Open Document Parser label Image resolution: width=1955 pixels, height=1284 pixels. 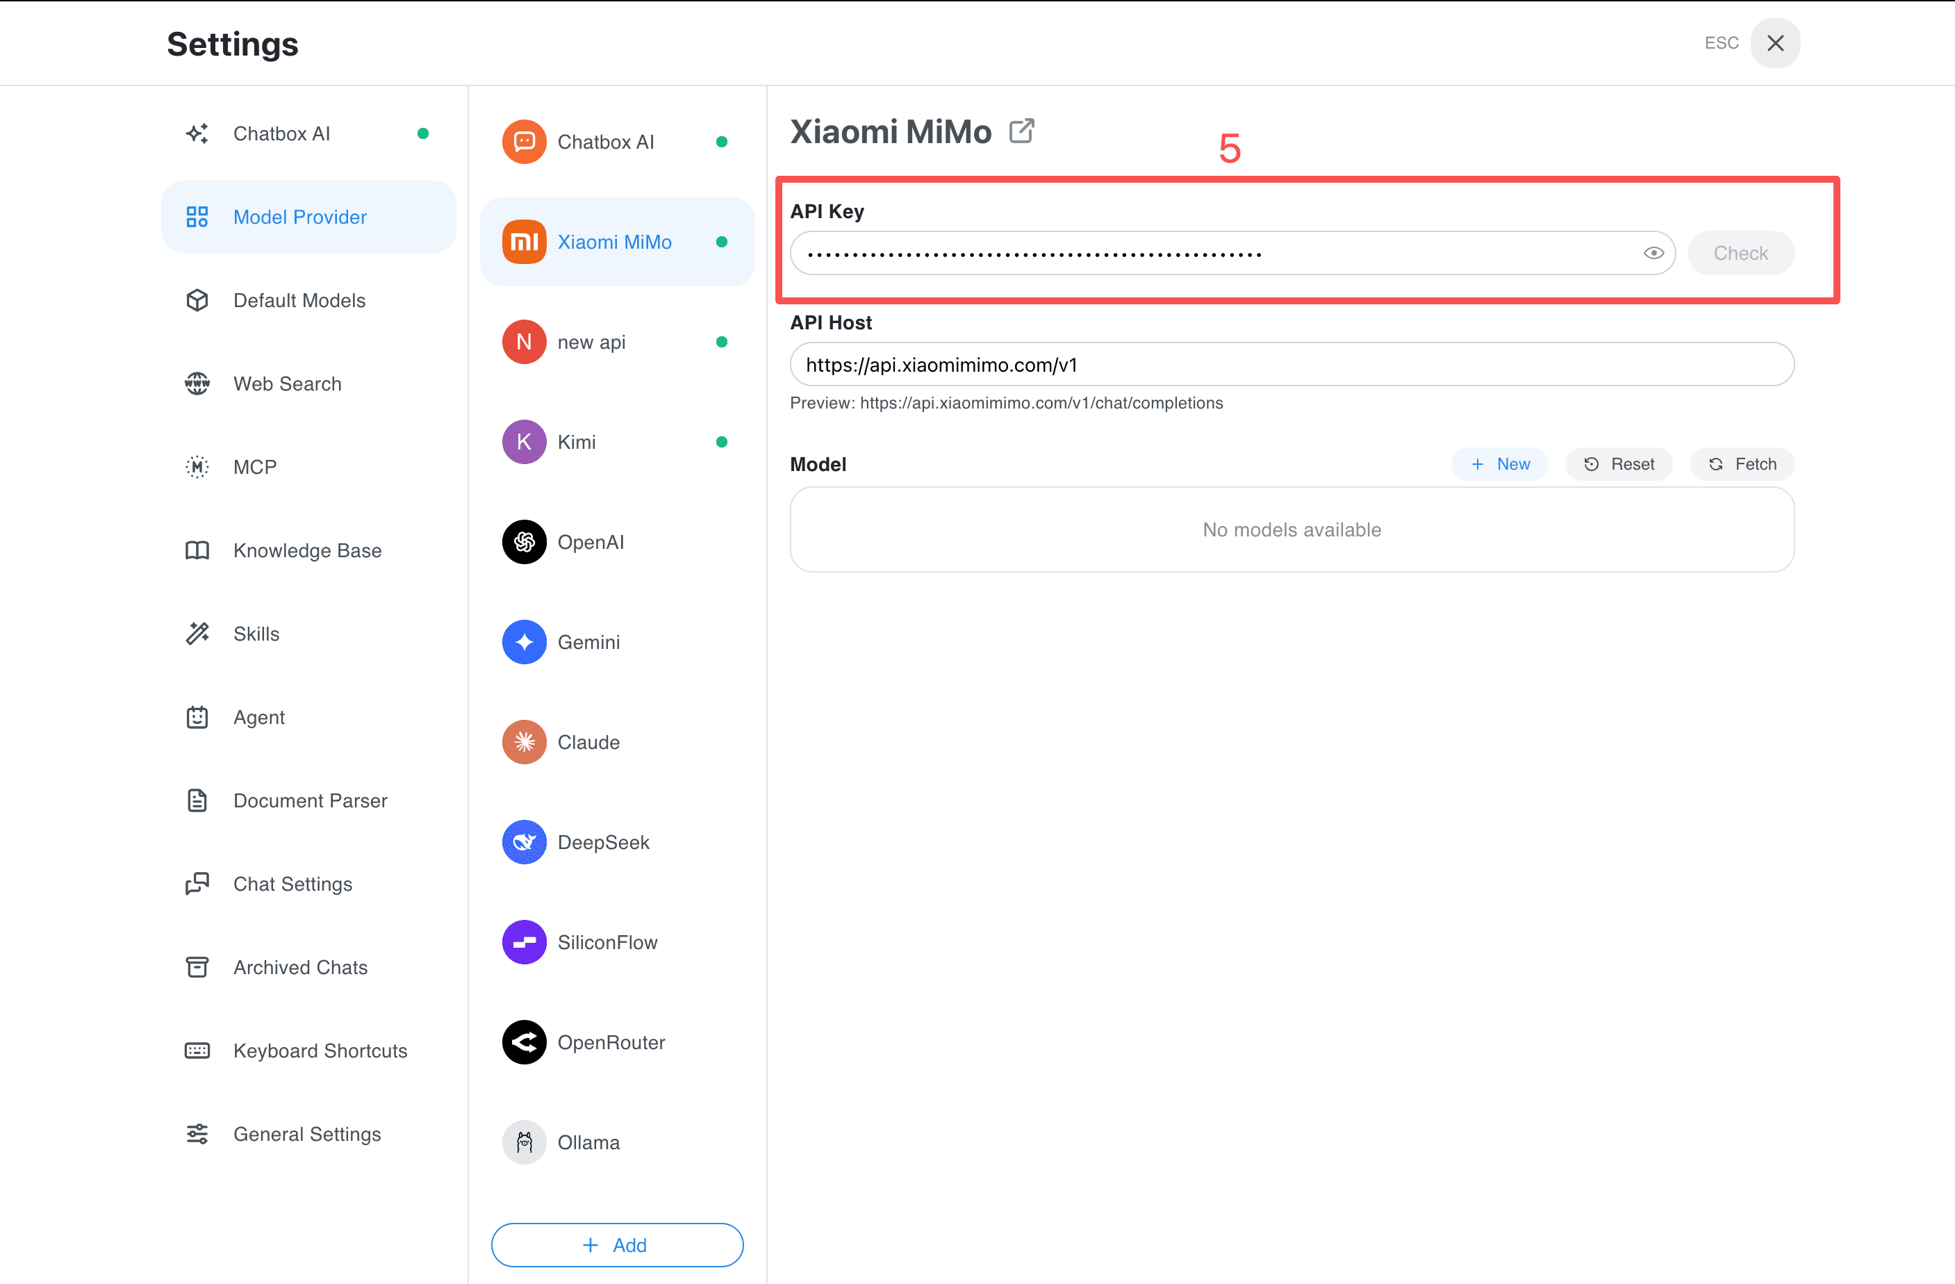310,800
